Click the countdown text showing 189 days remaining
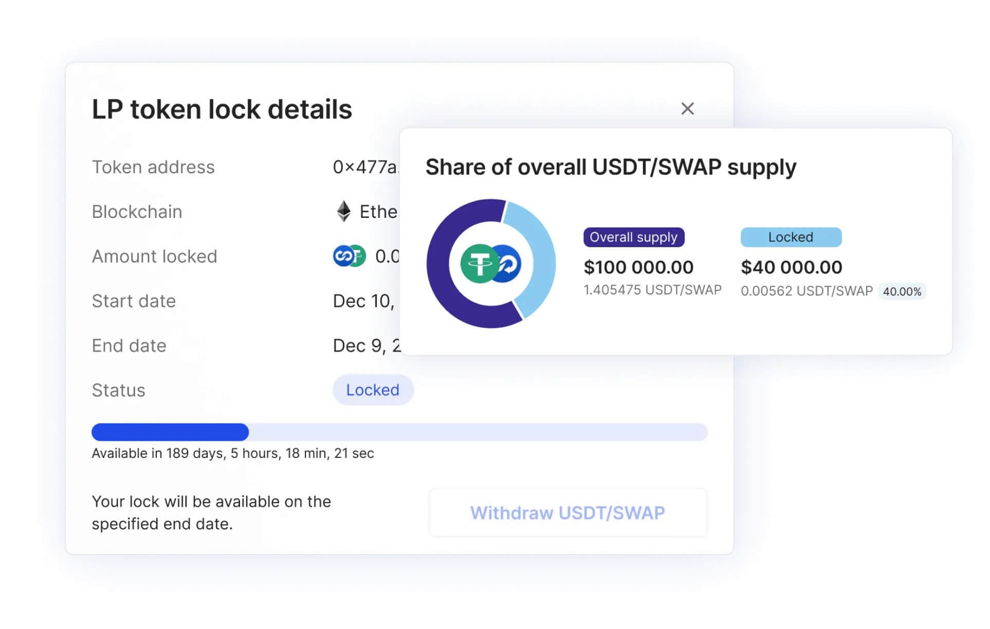The width and height of the screenshot is (990, 629). tap(232, 453)
